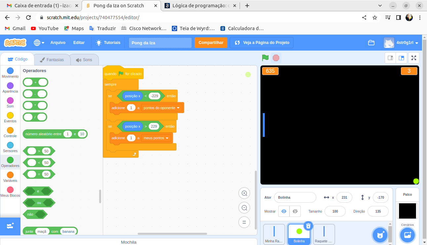Open meus pontos variable dropdown
The height and width of the screenshot is (245, 427).
click(156, 138)
